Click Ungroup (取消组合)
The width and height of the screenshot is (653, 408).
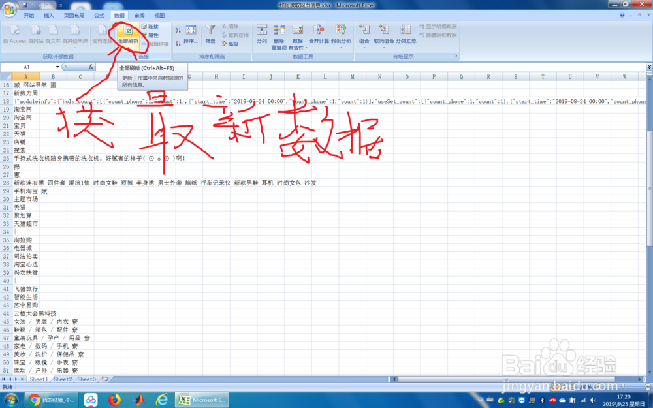pos(383,36)
